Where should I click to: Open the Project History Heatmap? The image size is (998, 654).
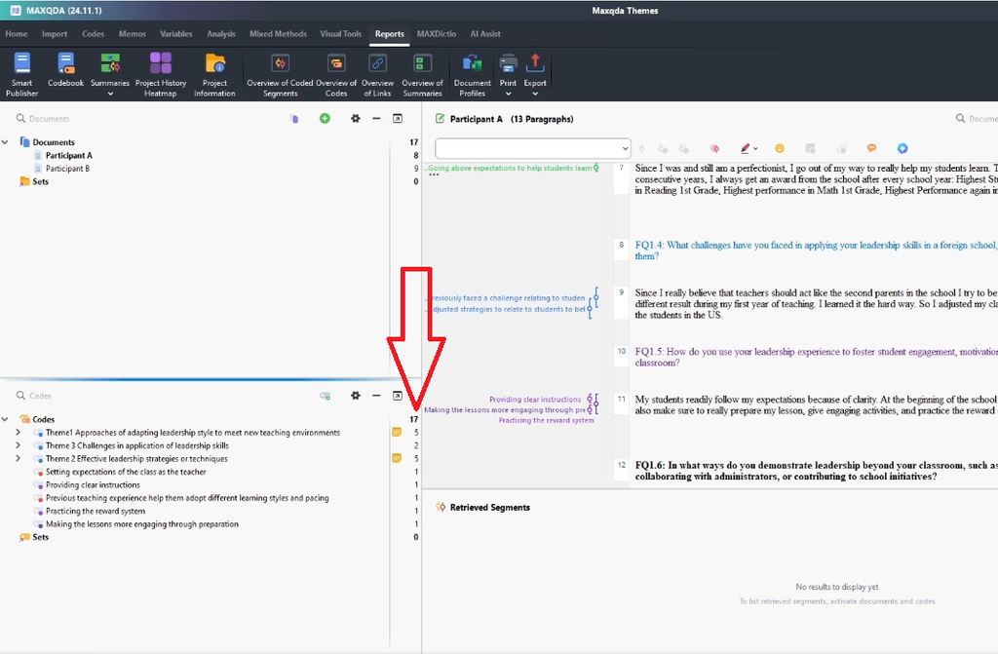[161, 74]
